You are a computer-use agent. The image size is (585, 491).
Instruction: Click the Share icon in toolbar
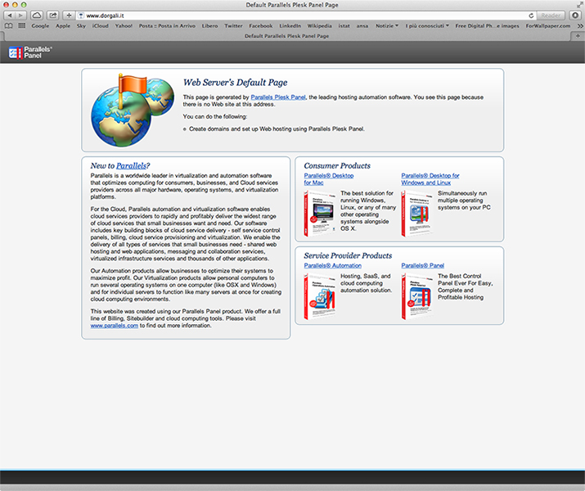pos(53,16)
